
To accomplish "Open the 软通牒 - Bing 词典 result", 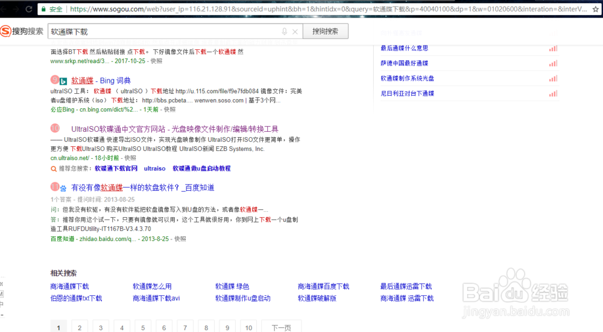I will [101, 81].
